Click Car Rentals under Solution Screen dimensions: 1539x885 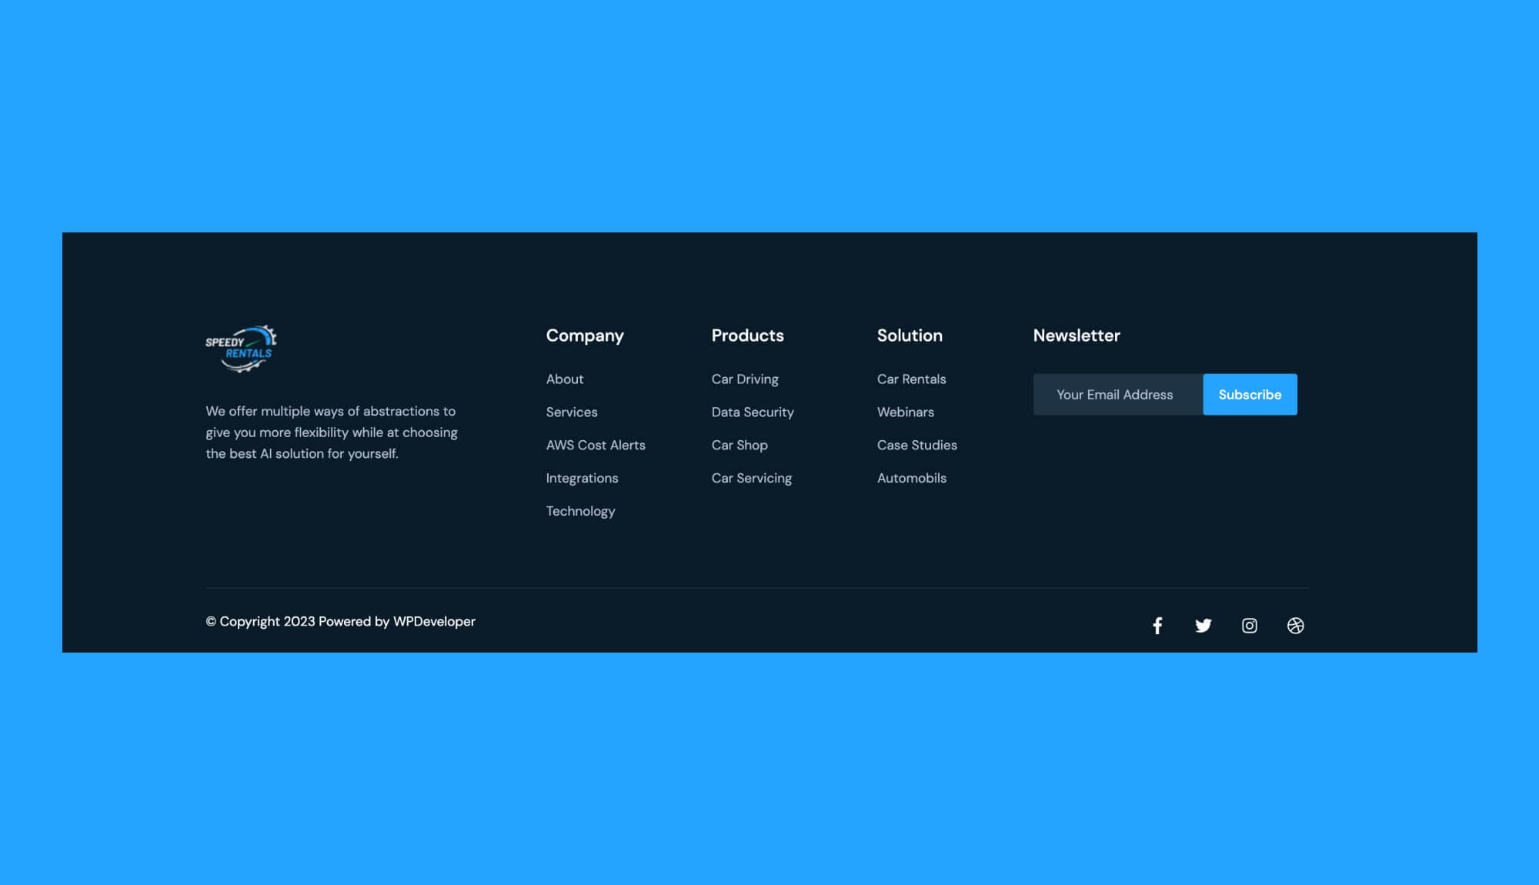(x=912, y=379)
